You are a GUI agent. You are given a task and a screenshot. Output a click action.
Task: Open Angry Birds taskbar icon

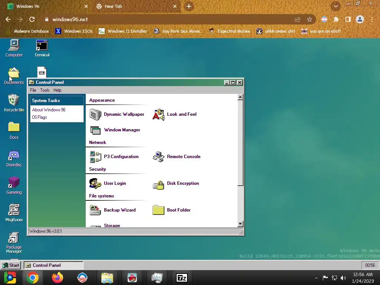point(132,278)
